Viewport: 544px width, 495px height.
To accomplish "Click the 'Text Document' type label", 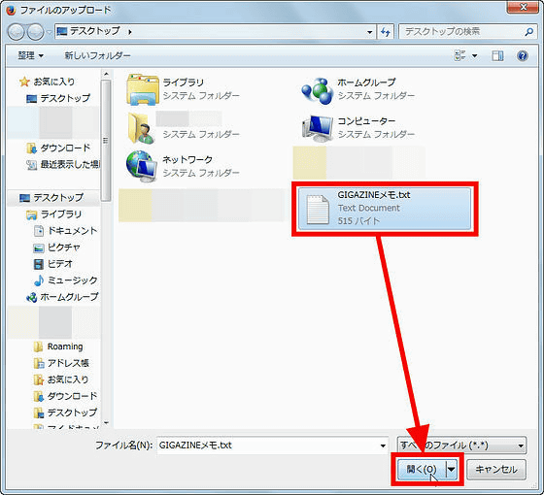I will 368,208.
